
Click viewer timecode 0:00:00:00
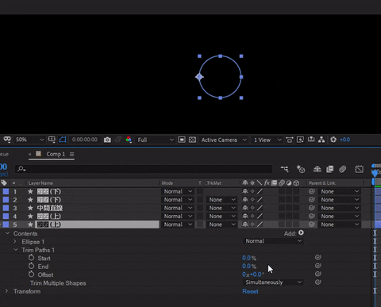[85, 140]
